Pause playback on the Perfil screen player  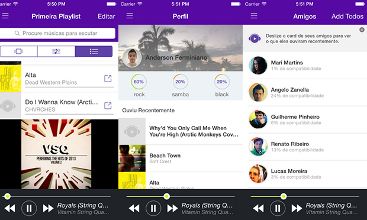point(153,208)
